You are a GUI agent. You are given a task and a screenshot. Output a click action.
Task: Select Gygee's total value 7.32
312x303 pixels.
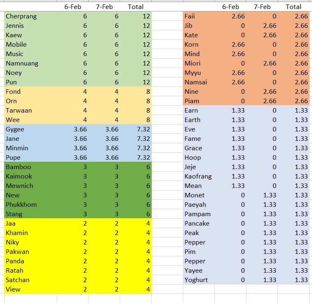136,129
